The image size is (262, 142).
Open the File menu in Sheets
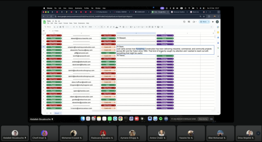tap(48, 23)
